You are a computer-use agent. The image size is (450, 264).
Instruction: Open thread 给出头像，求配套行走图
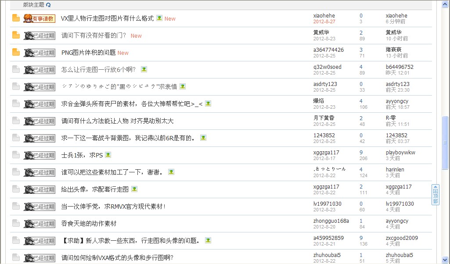(95, 189)
